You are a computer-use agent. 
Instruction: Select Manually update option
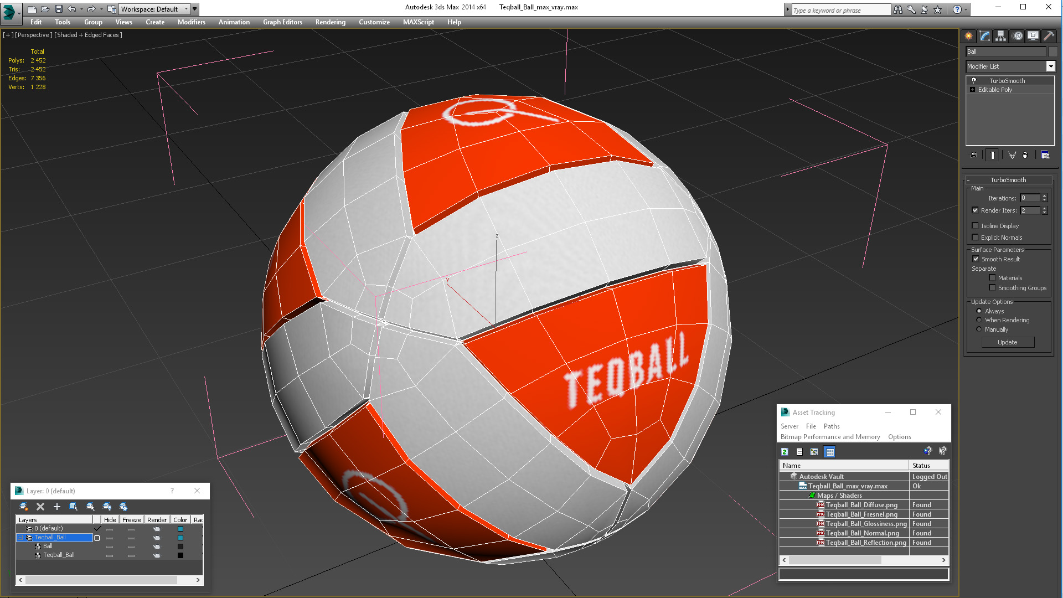pyautogui.click(x=979, y=329)
